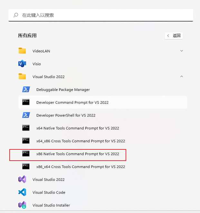The image size is (200, 213).
Task: Click x64_x86 Cross Tools console icon
Action: 26,141
